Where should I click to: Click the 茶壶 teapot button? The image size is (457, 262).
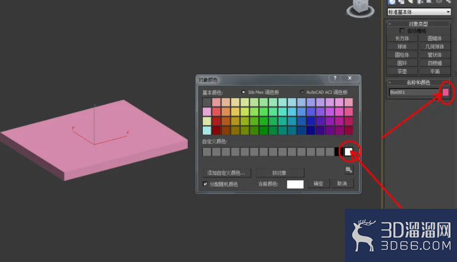tap(402, 72)
